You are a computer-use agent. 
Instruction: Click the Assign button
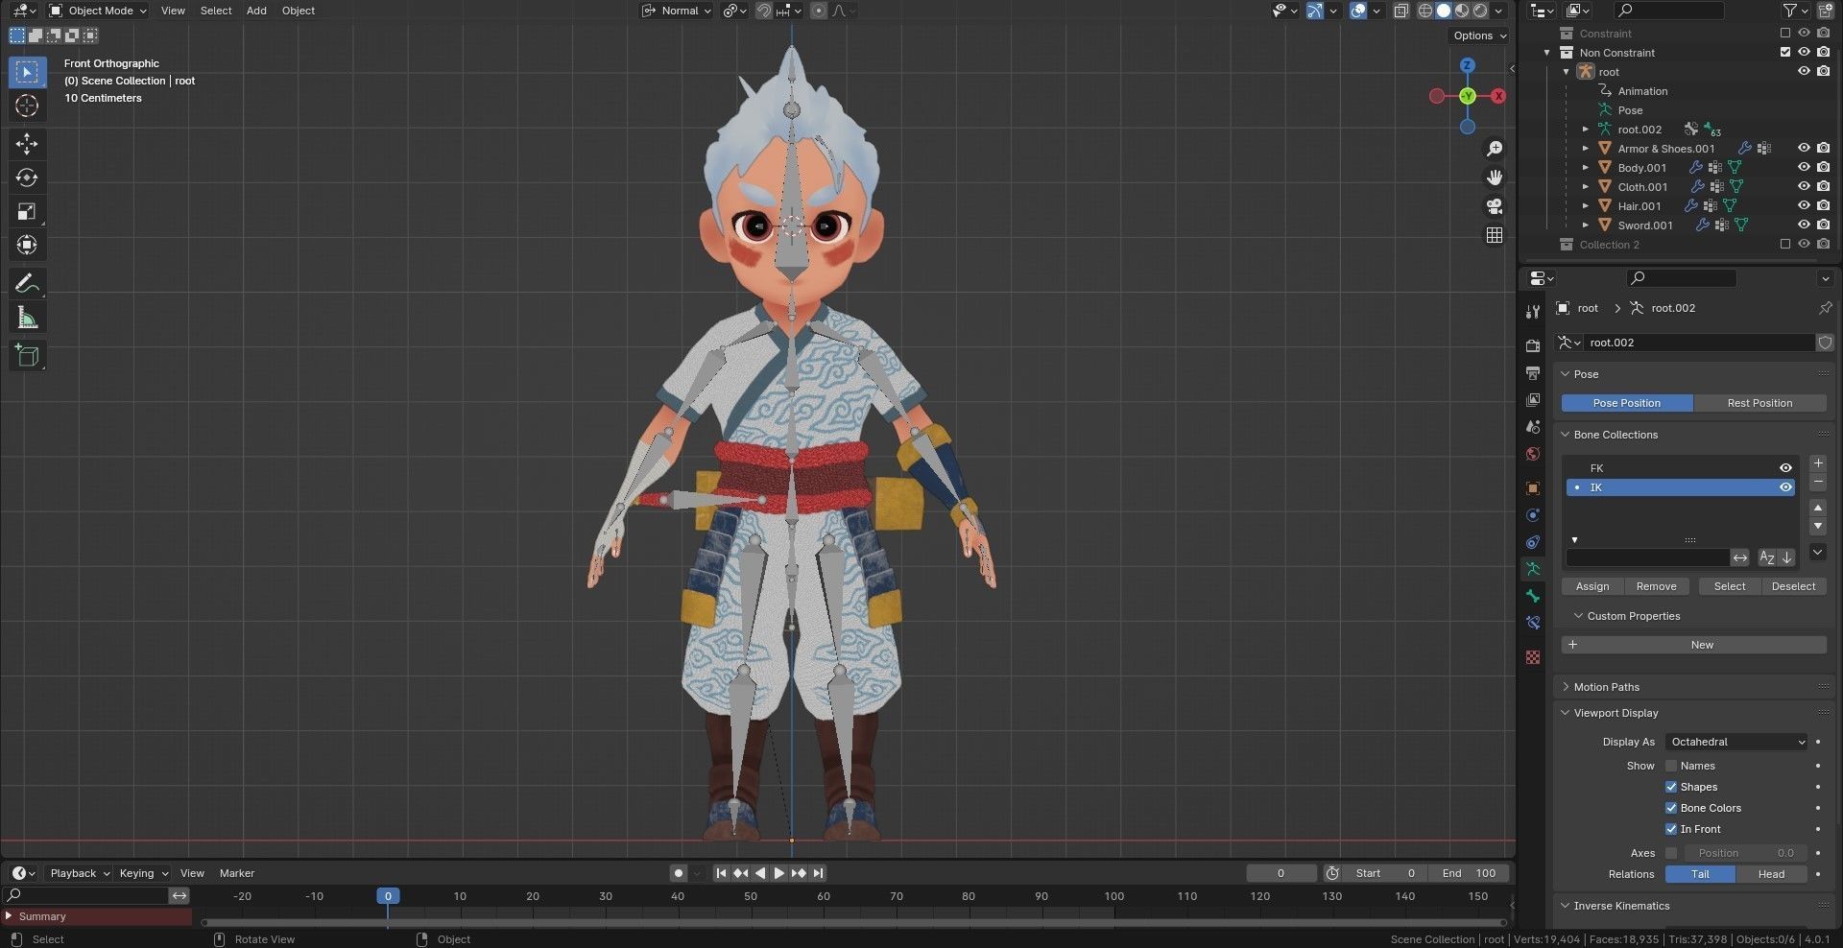click(1592, 586)
